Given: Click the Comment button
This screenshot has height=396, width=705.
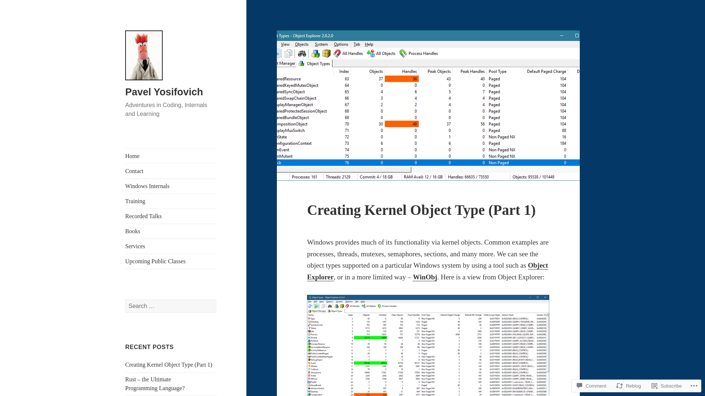Looking at the screenshot, I should click(591, 386).
